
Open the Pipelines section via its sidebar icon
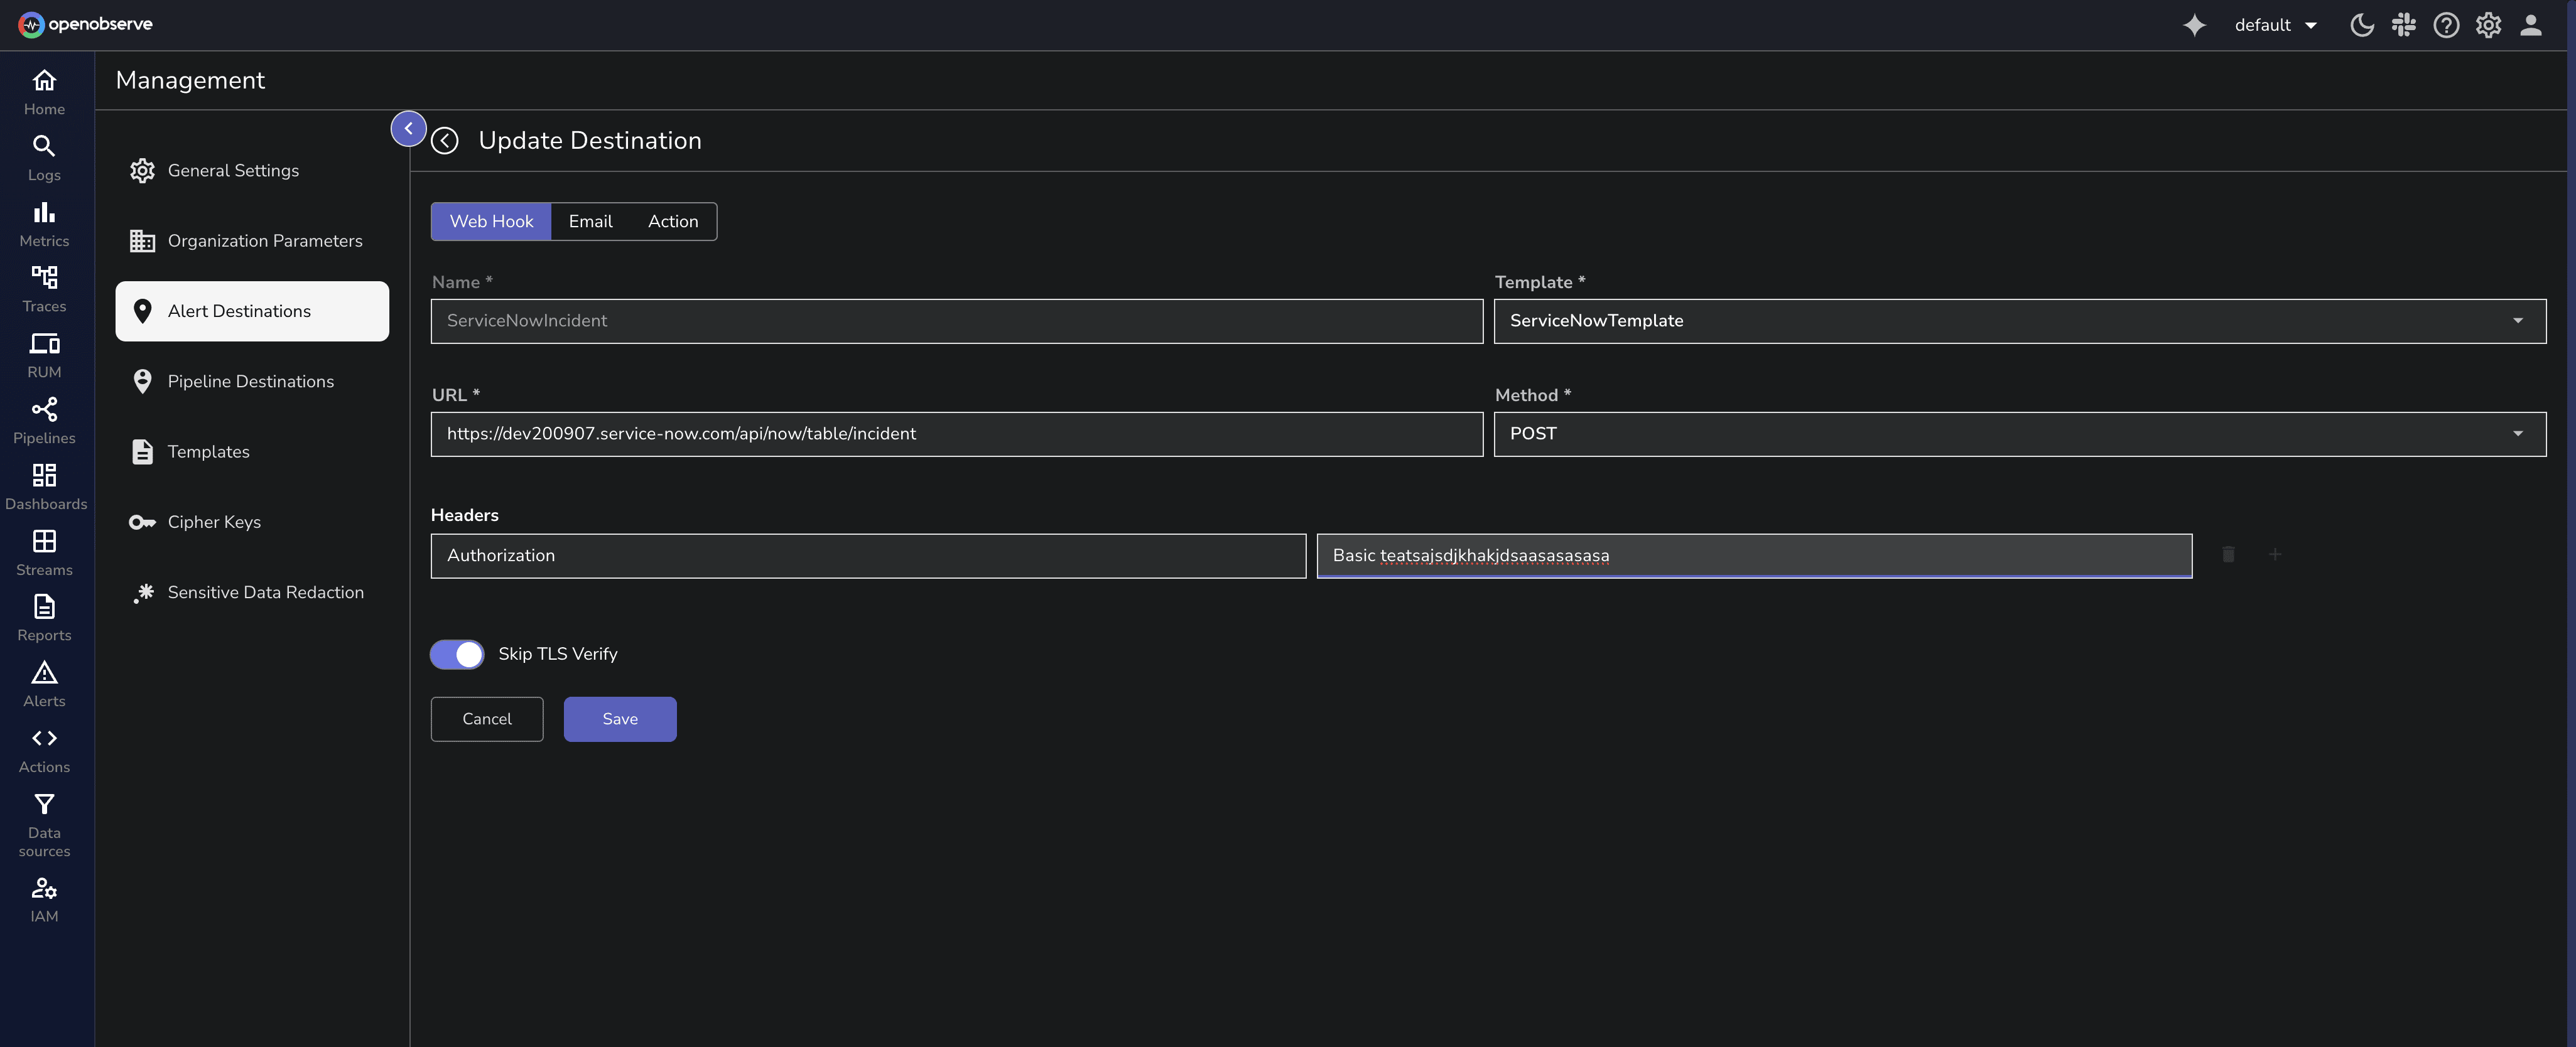tap(44, 420)
